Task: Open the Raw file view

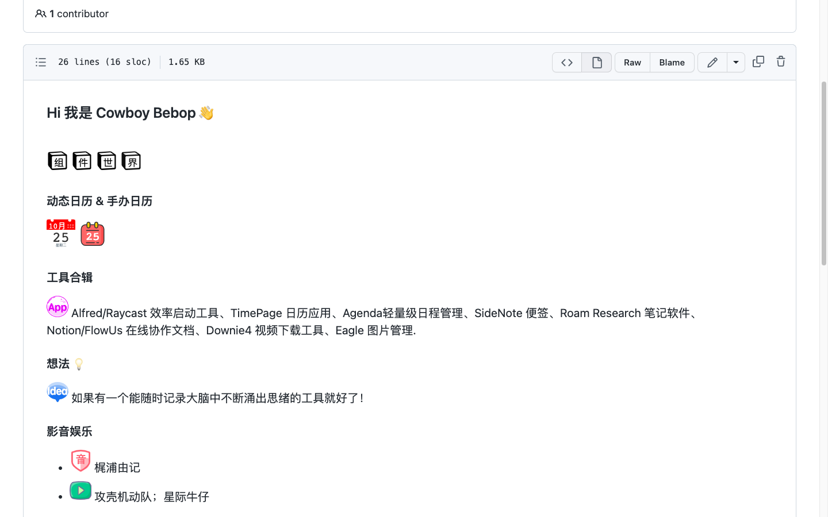Action: tap(632, 62)
